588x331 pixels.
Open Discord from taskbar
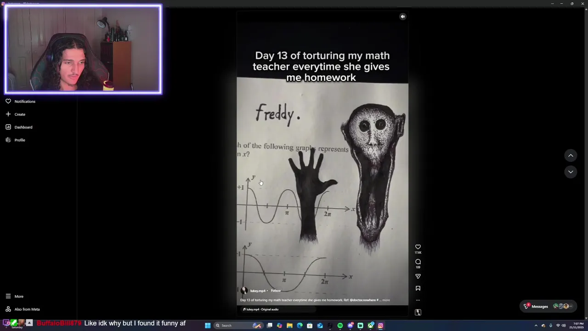tap(351, 325)
